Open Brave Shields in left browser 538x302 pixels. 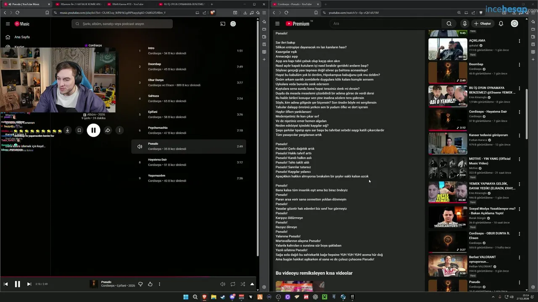pyautogui.click(x=212, y=13)
